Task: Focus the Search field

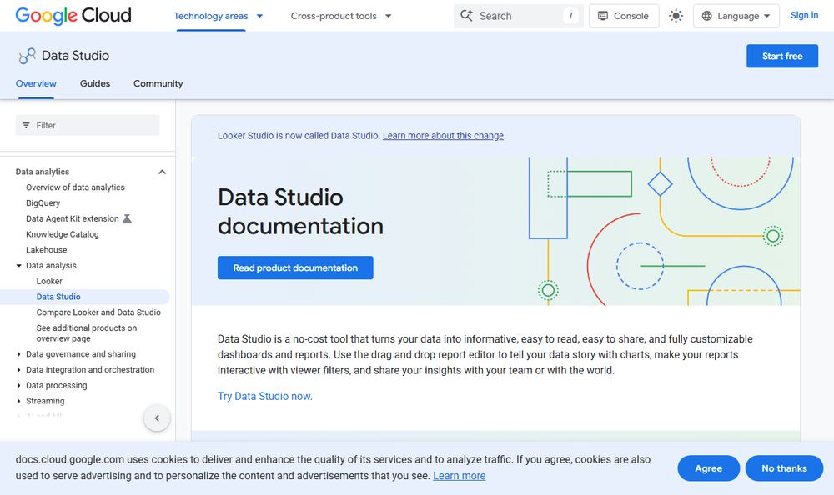Action: coord(518,16)
